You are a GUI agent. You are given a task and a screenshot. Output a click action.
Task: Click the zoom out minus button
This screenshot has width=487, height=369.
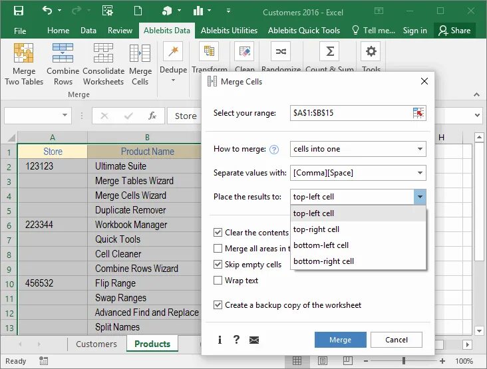(x=366, y=361)
